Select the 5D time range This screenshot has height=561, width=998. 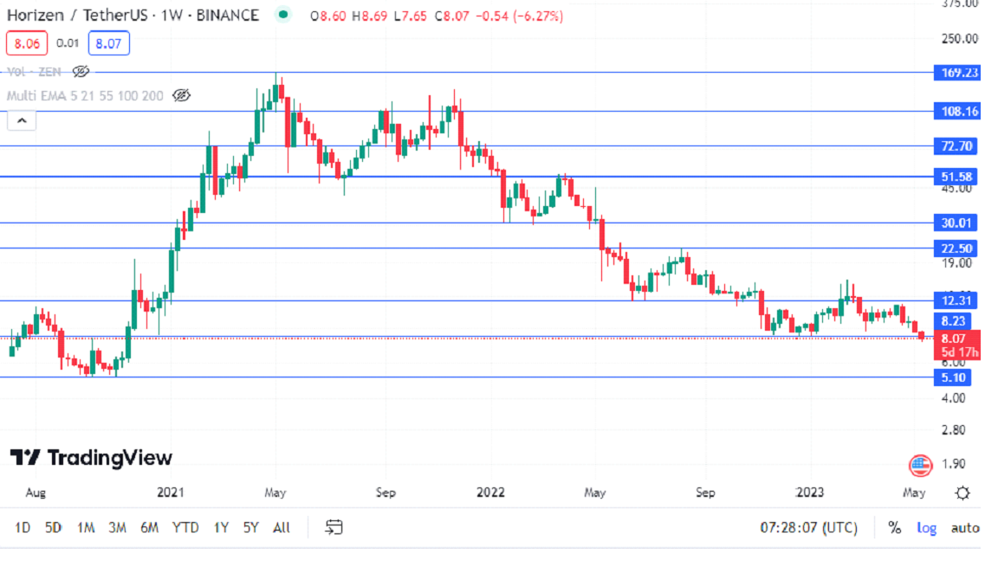[x=54, y=527]
